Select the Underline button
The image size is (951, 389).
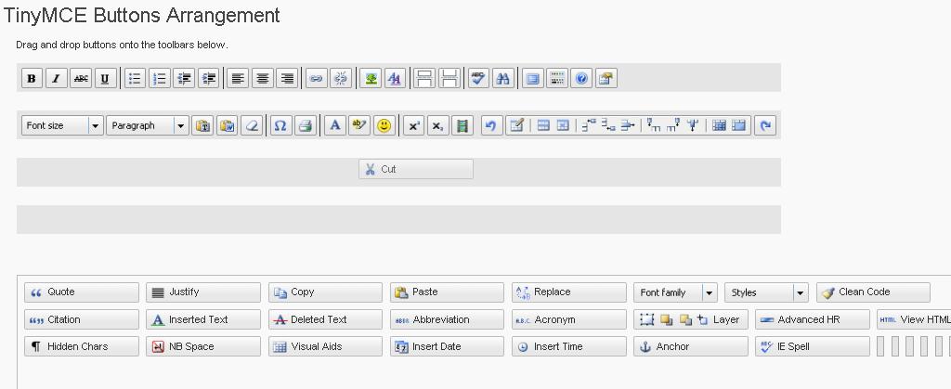(x=106, y=79)
